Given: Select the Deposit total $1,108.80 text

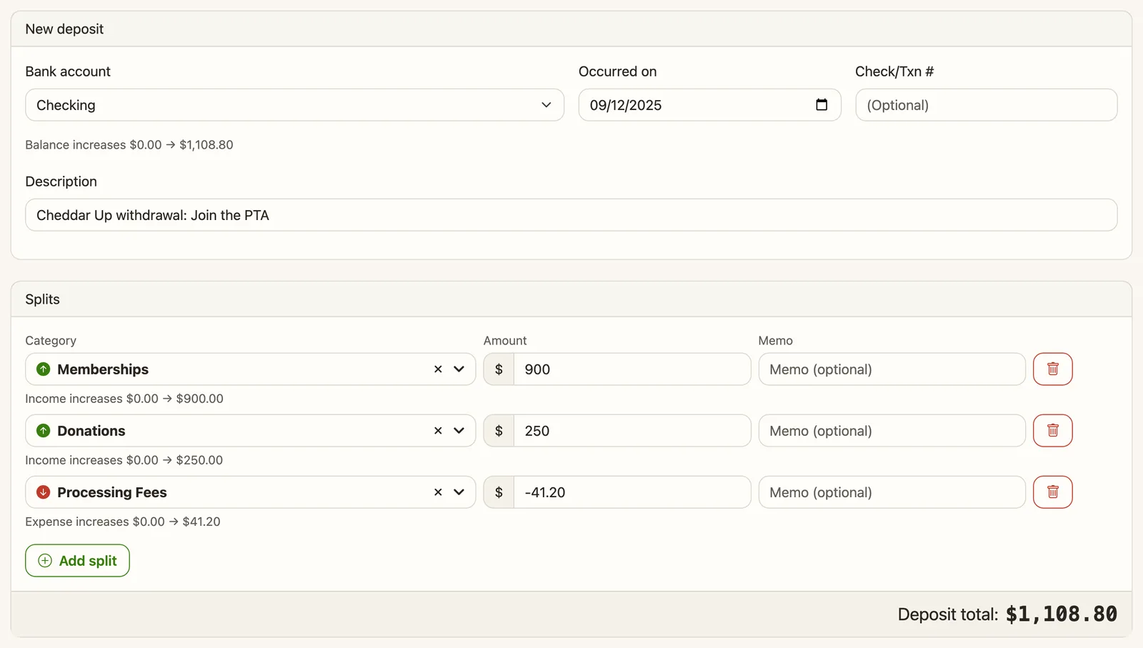Looking at the screenshot, I should coord(1007,614).
